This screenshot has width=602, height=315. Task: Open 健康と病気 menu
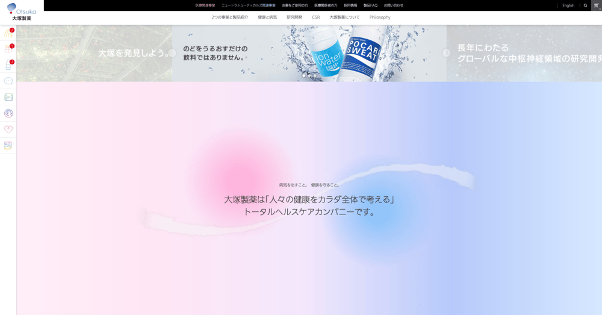tap(267, 17)
